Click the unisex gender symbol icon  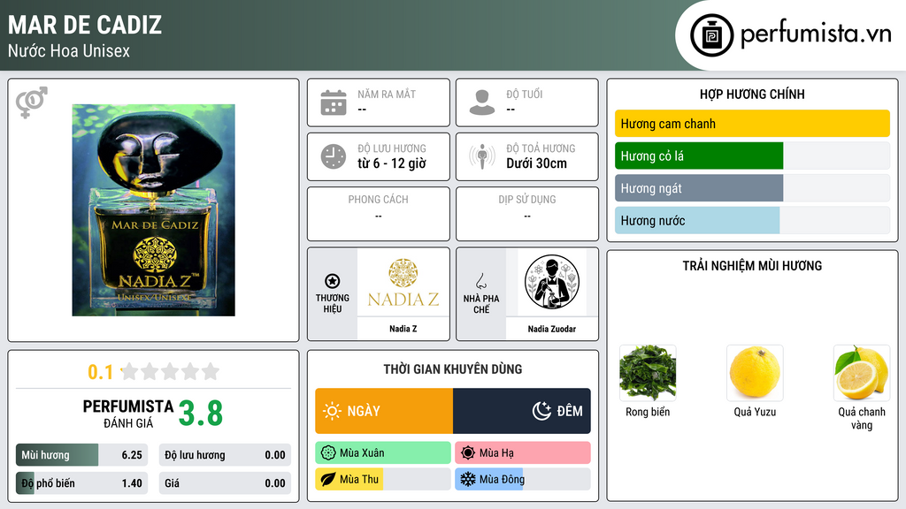[x=31, y=103]
